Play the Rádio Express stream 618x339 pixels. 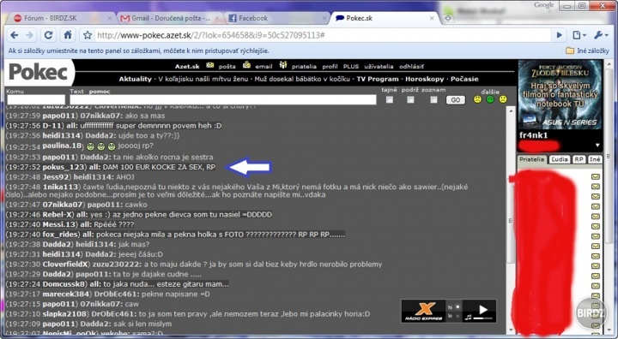(483, 310)
